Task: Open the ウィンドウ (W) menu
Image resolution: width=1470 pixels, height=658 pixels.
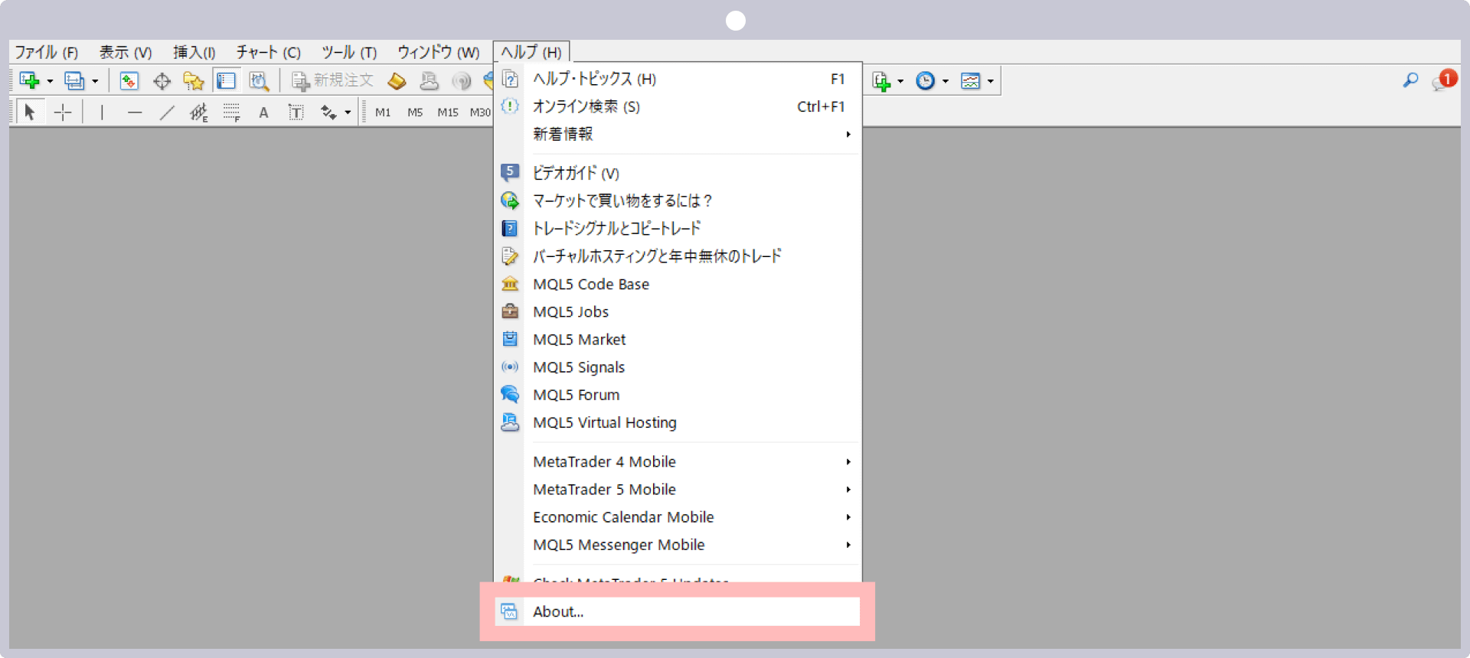Action: click(x=438, y=52)
